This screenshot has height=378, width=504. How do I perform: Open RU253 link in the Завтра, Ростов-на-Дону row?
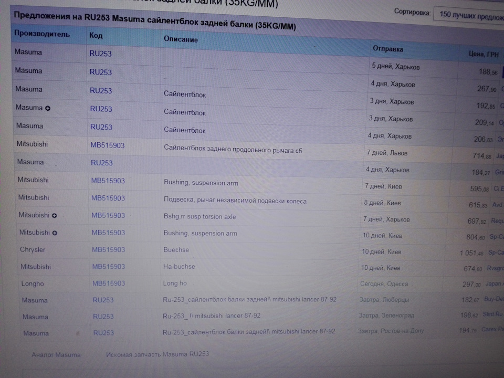103,333
